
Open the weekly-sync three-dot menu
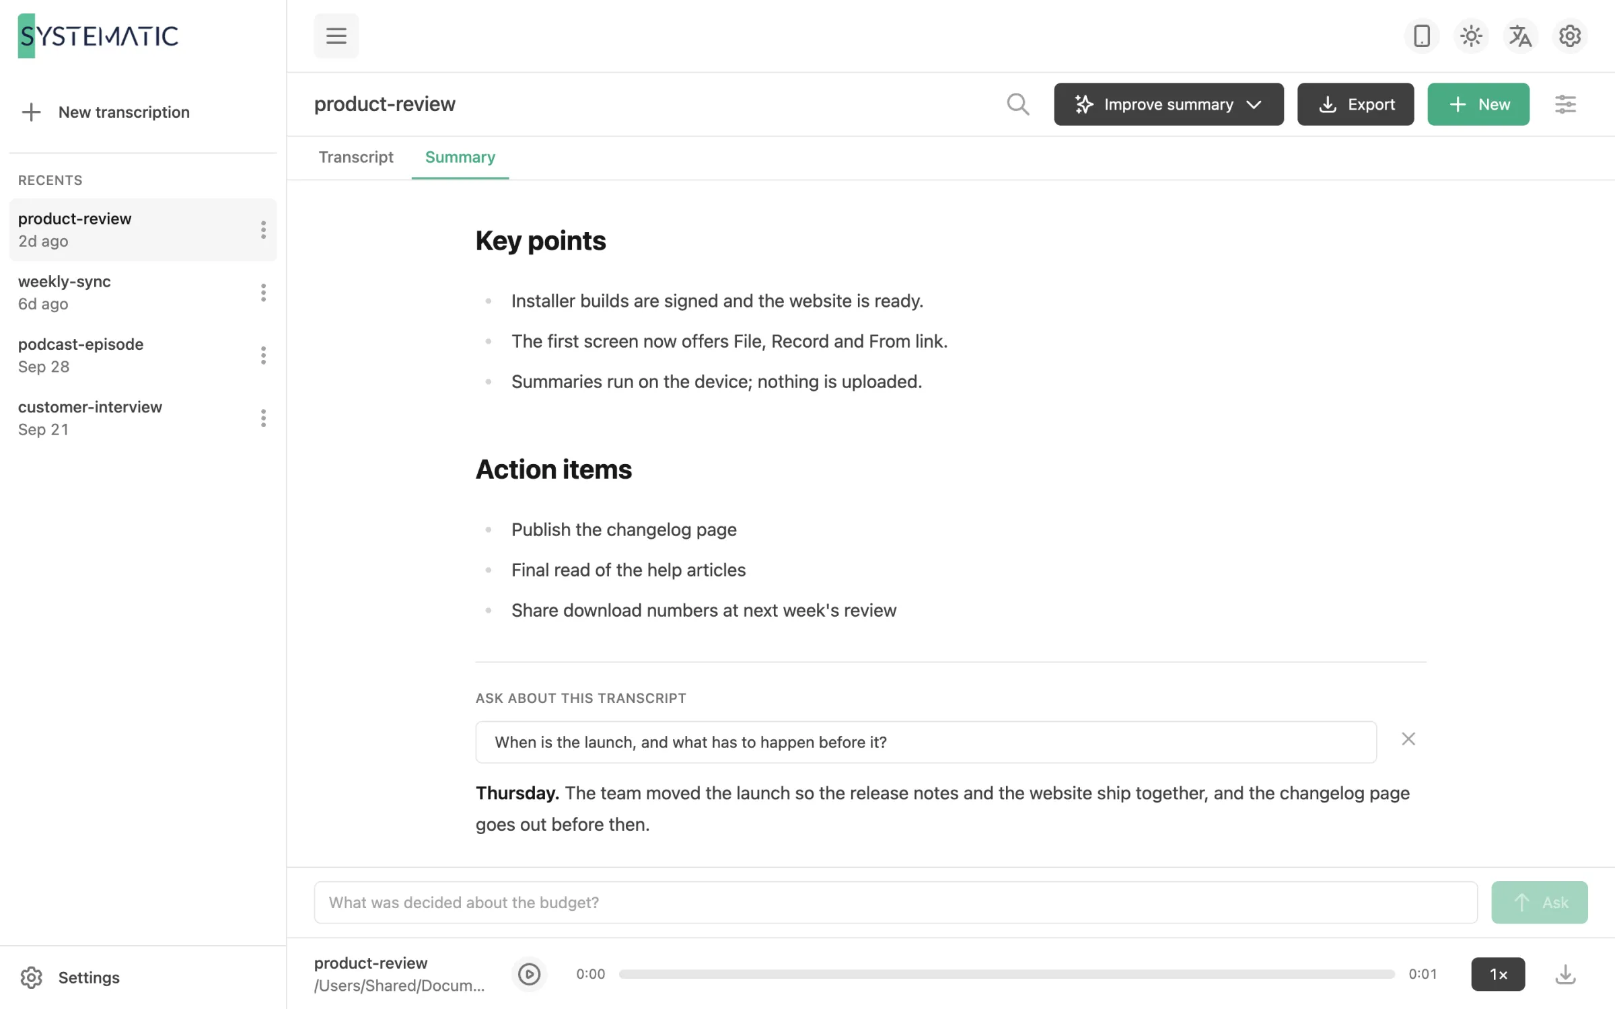point(263,293)
